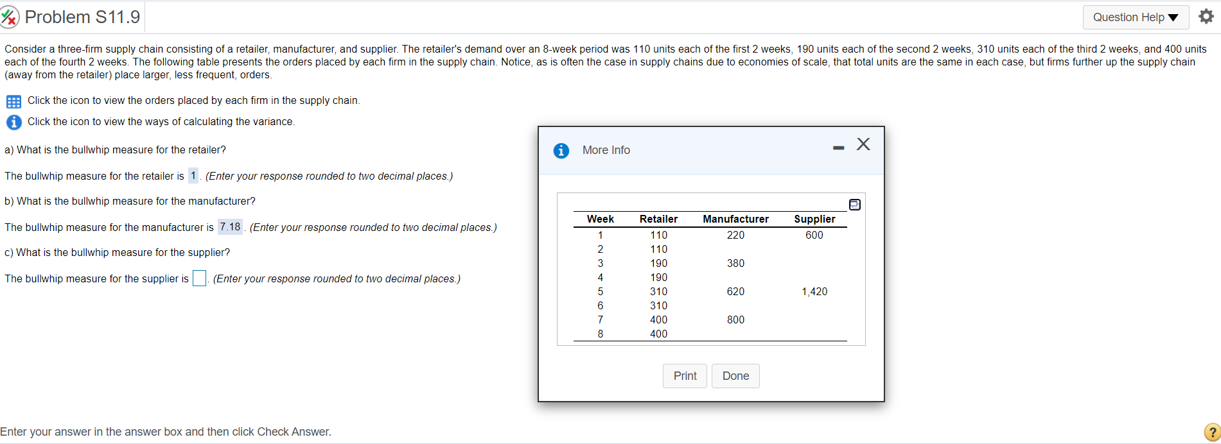Close the More Info dialog

(x=863, y=144)
